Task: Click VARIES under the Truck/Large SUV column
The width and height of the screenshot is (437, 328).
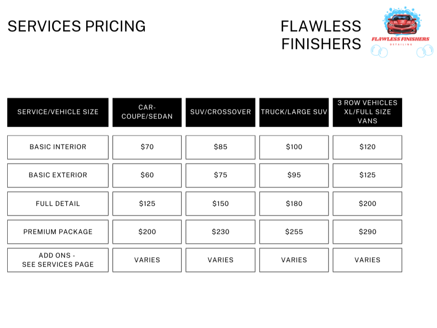Action: click(294, 260)
